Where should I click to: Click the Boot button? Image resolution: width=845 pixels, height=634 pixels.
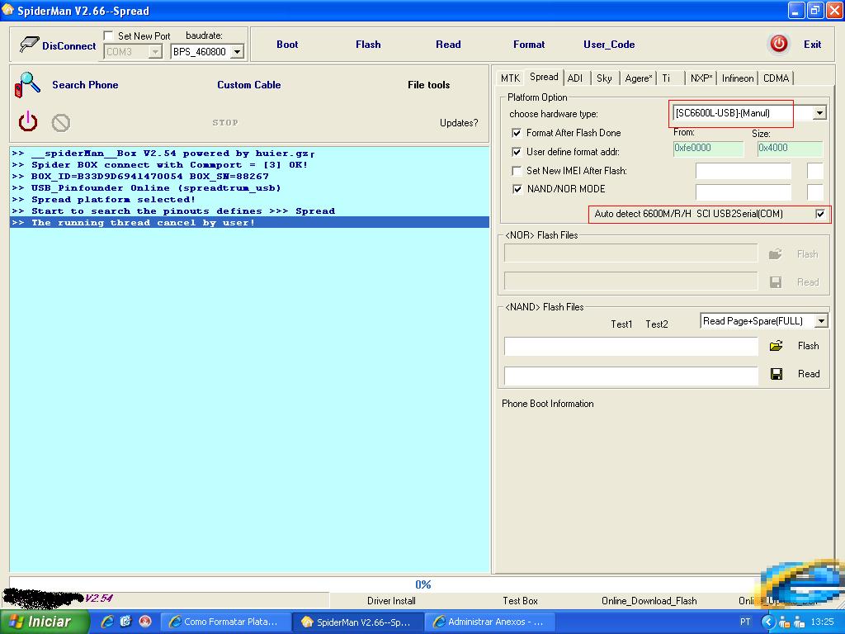click(x=287, y=45)
